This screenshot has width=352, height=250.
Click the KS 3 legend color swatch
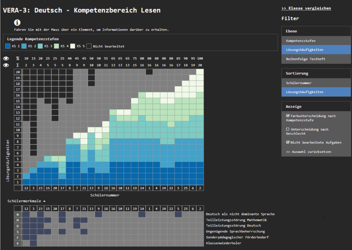(x=40, y=46)
